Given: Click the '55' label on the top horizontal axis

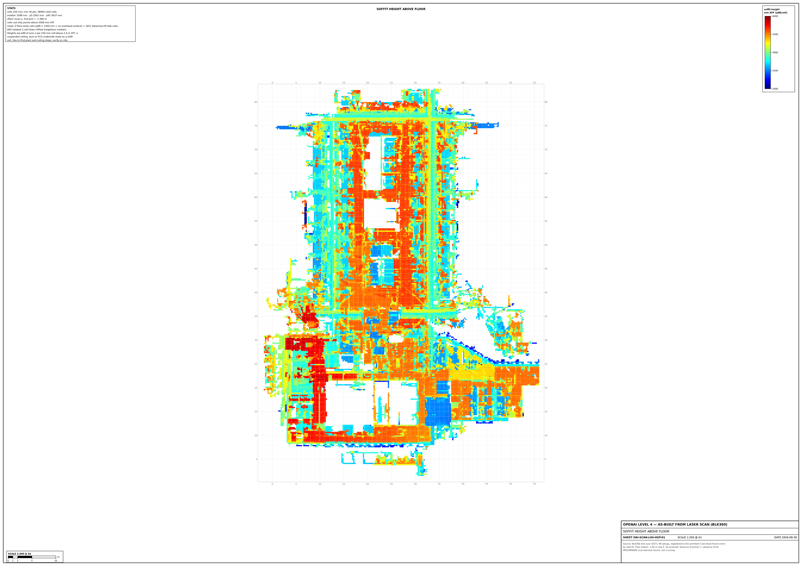Looking at the screenshot, I should tap(534, 83).
